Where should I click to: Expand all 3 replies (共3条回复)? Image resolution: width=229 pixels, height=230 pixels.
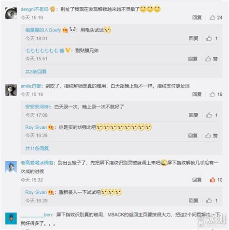click(x=36, y=72)
